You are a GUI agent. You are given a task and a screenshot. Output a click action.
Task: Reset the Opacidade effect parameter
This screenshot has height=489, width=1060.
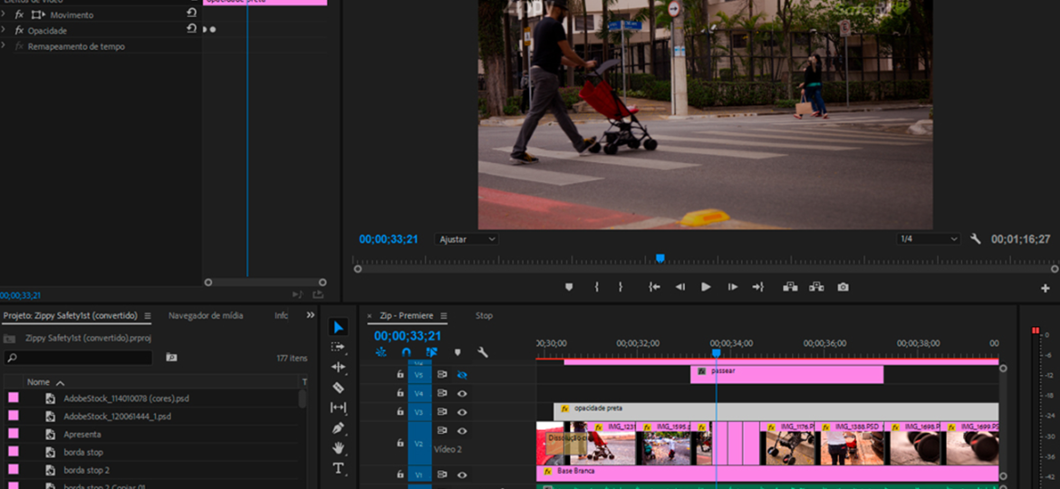[191, 30]
